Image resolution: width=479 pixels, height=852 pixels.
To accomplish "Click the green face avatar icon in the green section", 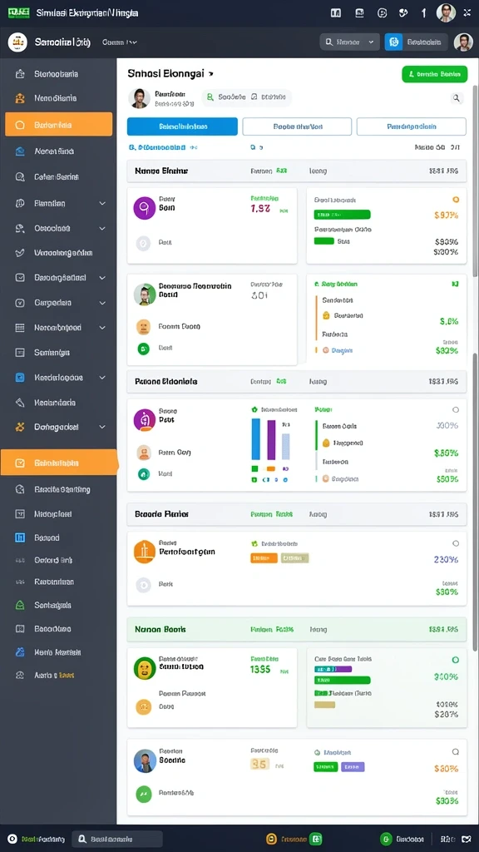I will point(145,668).
